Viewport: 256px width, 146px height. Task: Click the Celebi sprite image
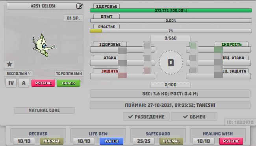coord(44,45)
